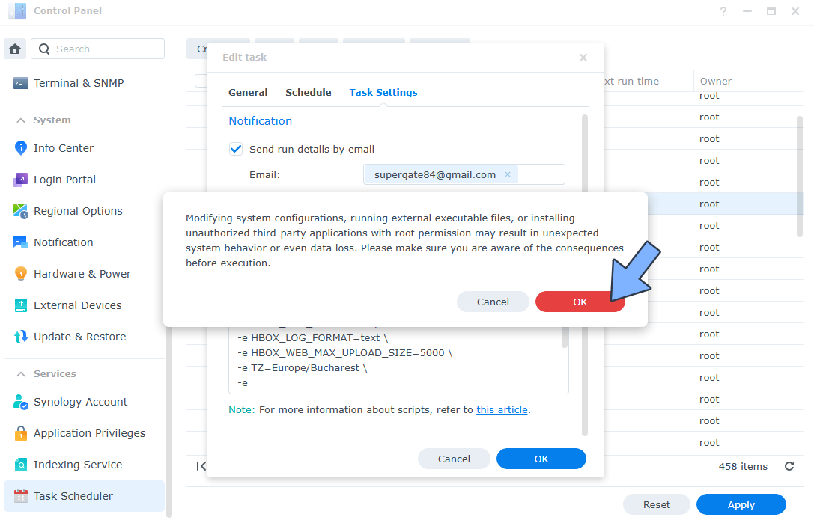The image size is (814, 520).
Task: Open Hardware & Power settings
Action: [84, 274]
